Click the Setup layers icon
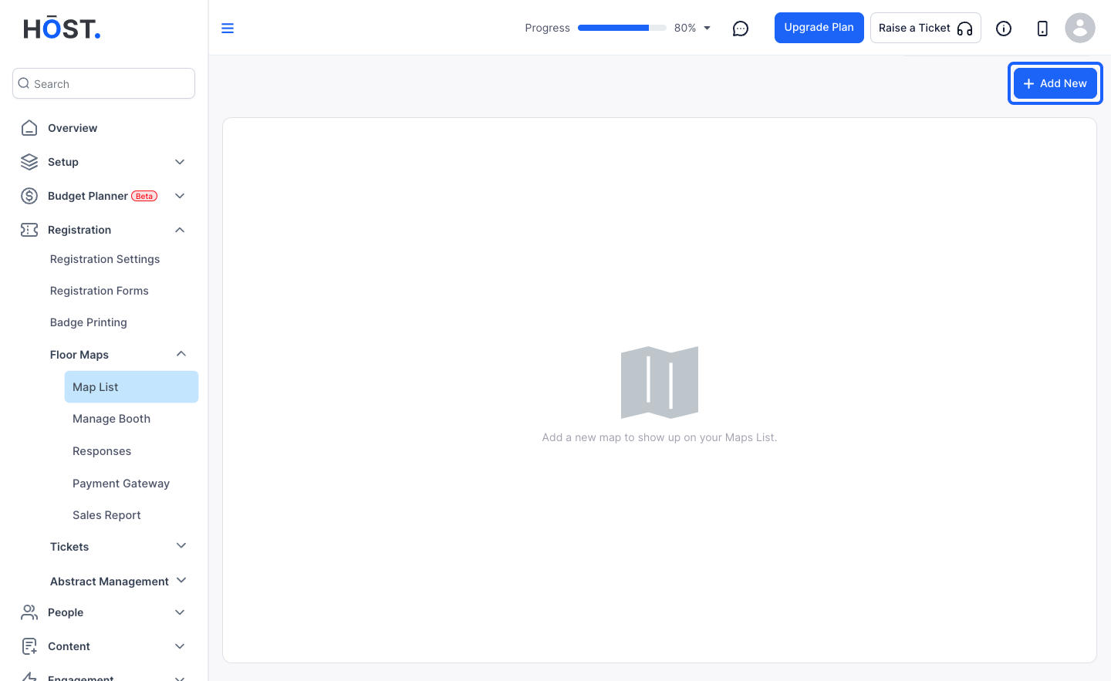 point(29,162)
